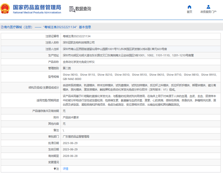This screenshot has width=223, height=174.
Task: Open the 政务服务门户 user icon
Action: coord(208,7)
